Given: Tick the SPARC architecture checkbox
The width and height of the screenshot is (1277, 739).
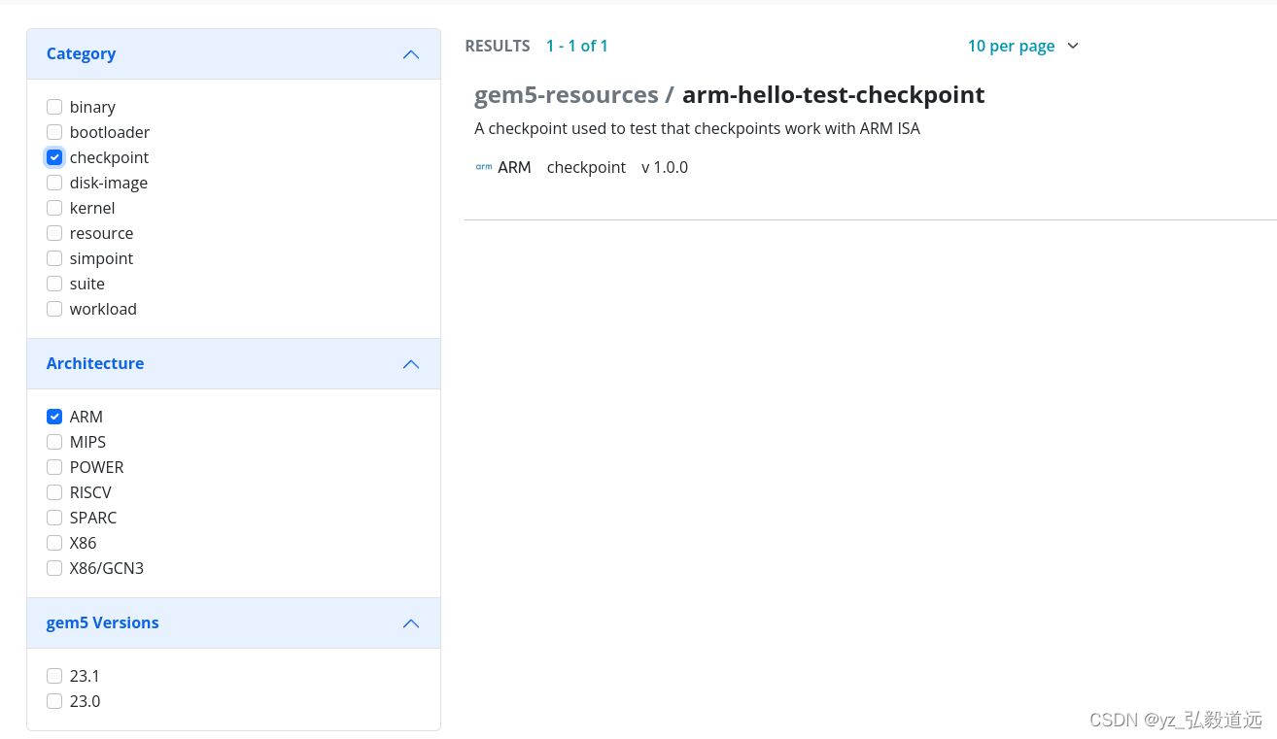Looking at the screenshot, I should point(54,518).
